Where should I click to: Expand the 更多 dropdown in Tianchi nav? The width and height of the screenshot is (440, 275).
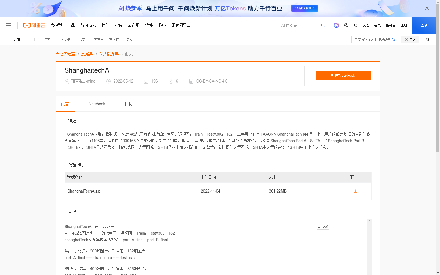[130, 40]
